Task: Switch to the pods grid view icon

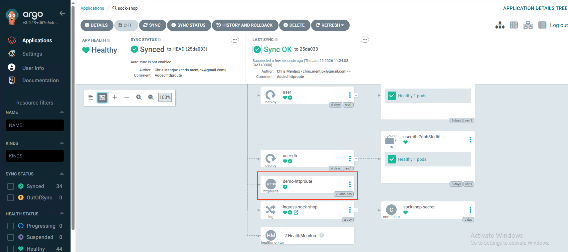Action: click(514, 25)
